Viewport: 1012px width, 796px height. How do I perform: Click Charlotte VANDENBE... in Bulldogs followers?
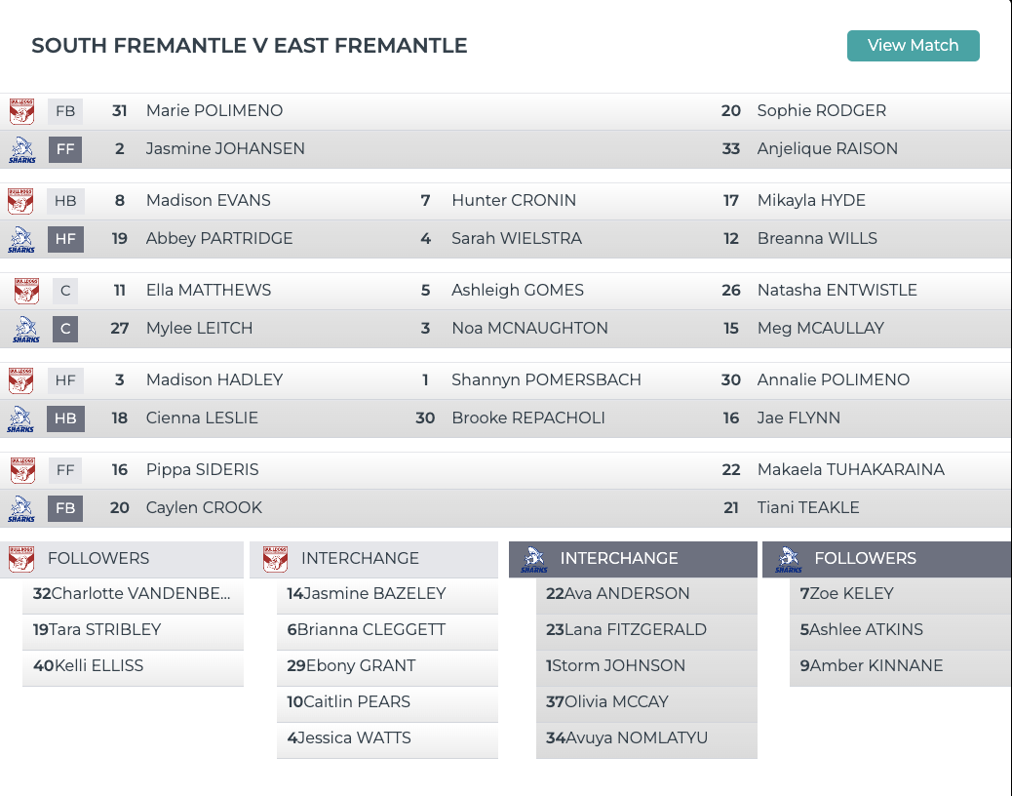coord(132,594)
